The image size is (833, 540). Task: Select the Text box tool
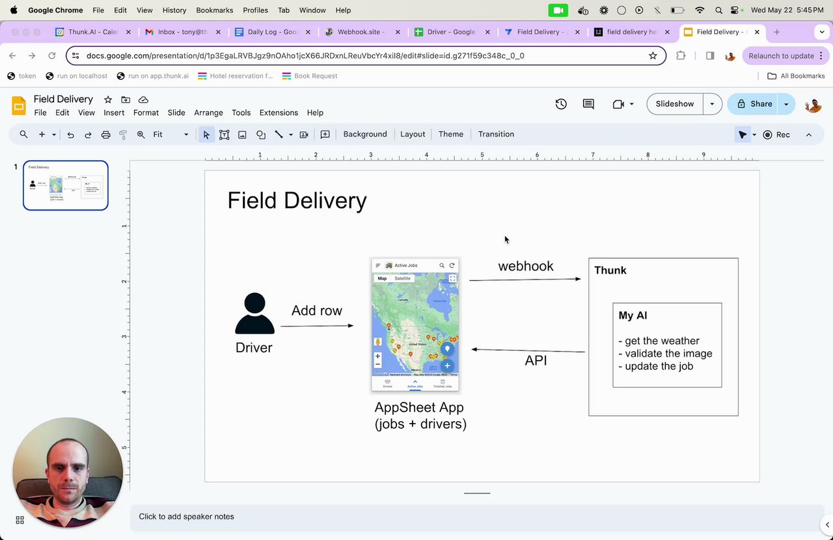point(224,135)
